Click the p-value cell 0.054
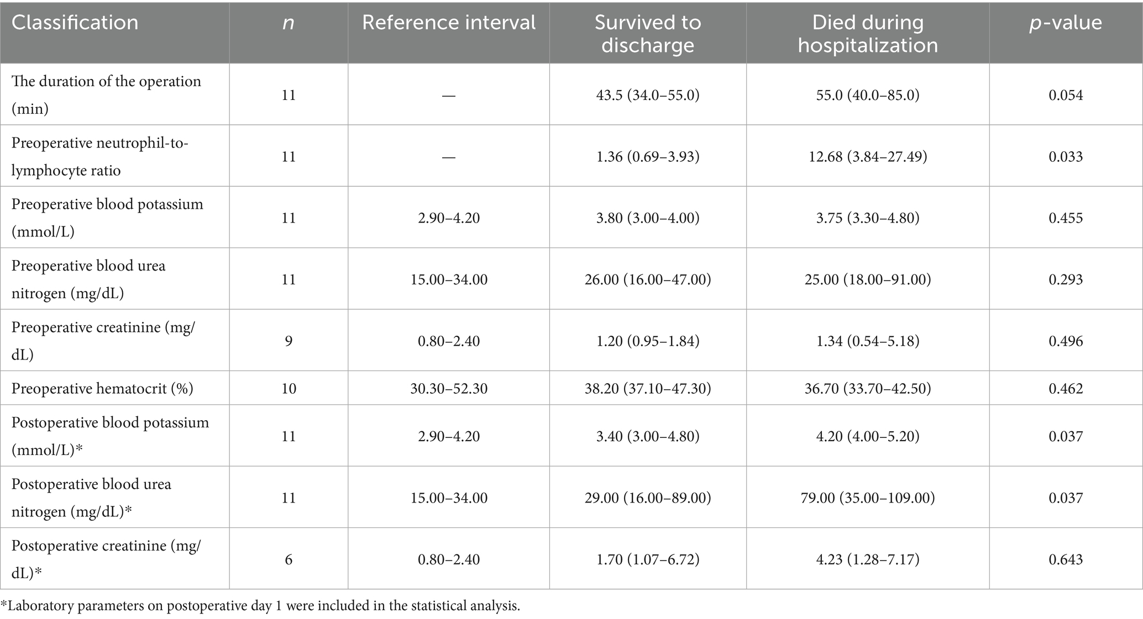Viewport: 1143px width, 619px height. [1066, 95]
